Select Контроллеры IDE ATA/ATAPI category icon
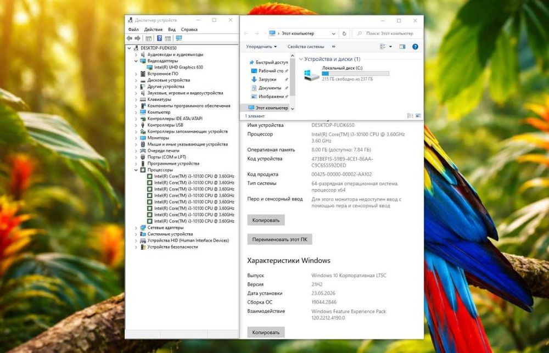 click(143, 119)
